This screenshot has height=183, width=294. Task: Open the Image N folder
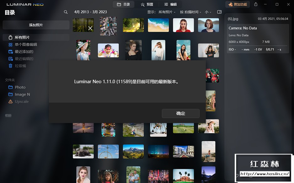[x=19, y=94]
